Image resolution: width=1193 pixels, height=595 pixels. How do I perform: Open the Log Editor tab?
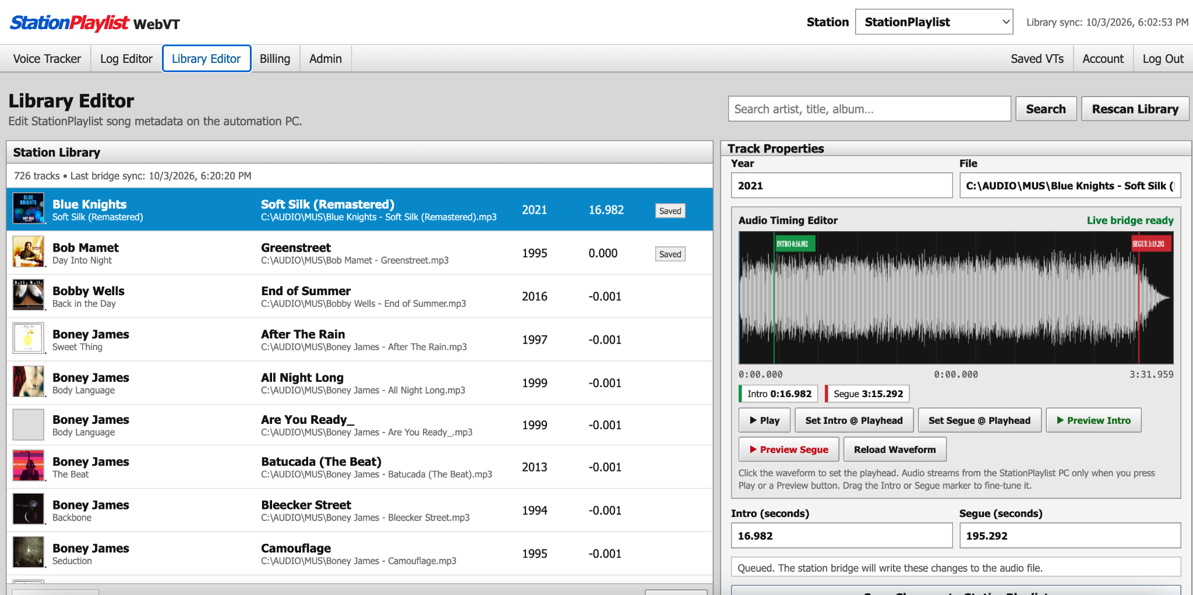pos(126,59)
